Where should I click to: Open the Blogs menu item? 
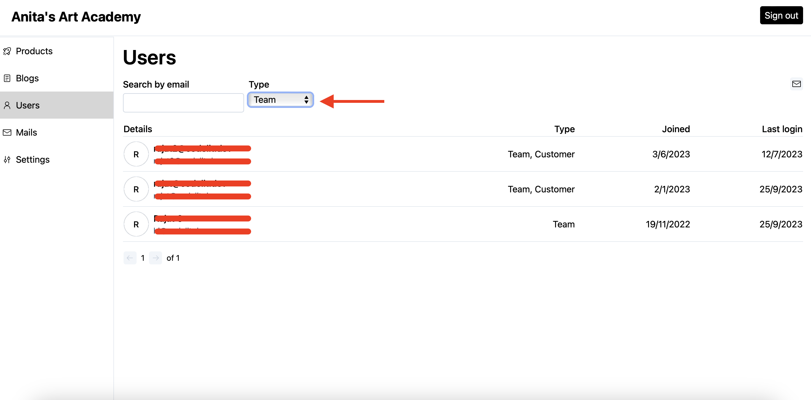tap(27, 78)
